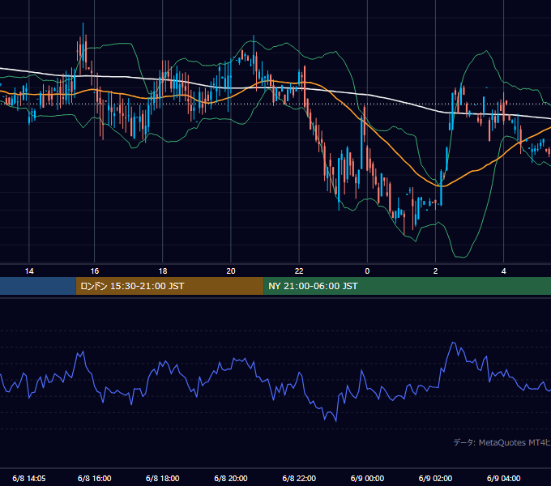Click the 6/9 00:00 time label
Image resolution: width=551 pixels, height=486 pixels.
click(x=367, y=478)
